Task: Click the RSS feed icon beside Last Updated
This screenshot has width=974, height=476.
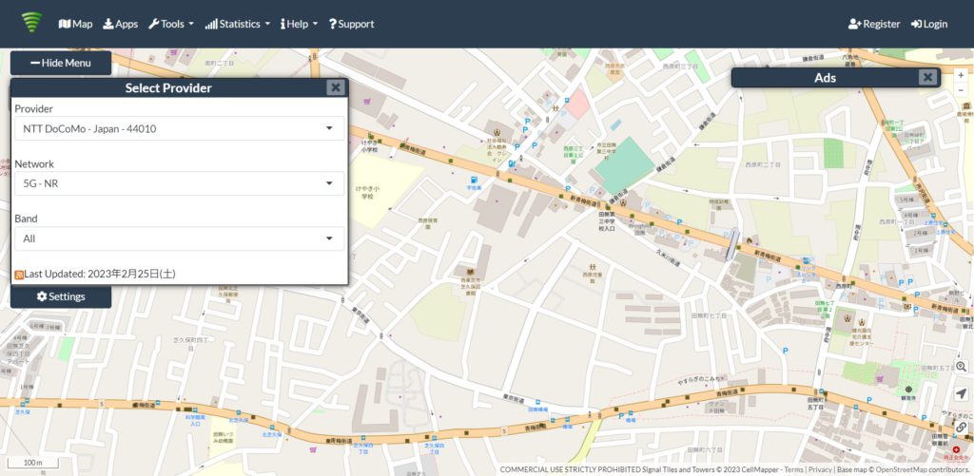Action: click(x=19, y=275)
